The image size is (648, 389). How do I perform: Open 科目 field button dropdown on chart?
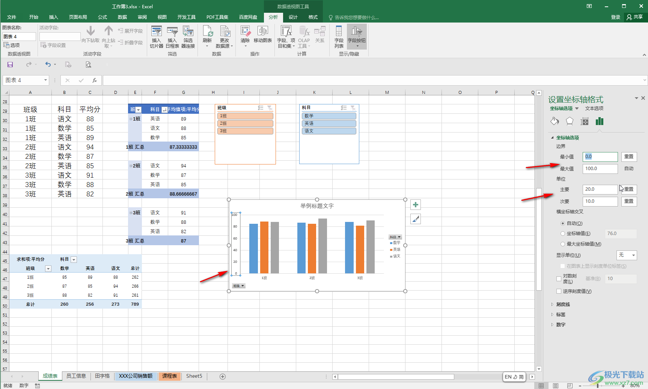click(x=395, y=237)
